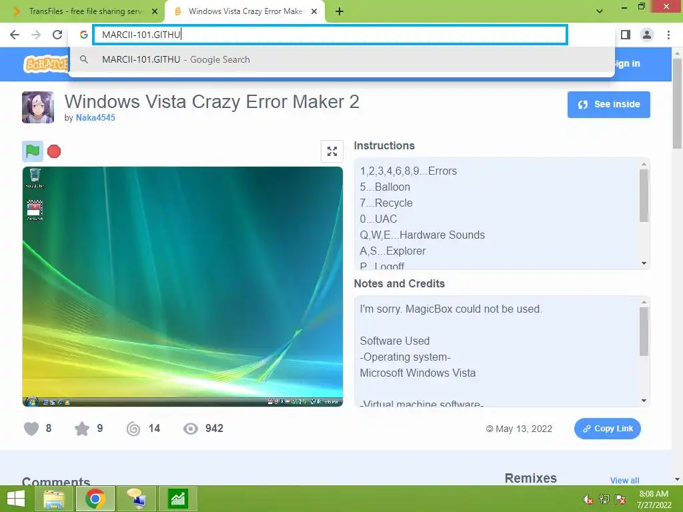Screen dimensions: 683x512
Task: Favorite the project with the star icon
Action: 82,429
